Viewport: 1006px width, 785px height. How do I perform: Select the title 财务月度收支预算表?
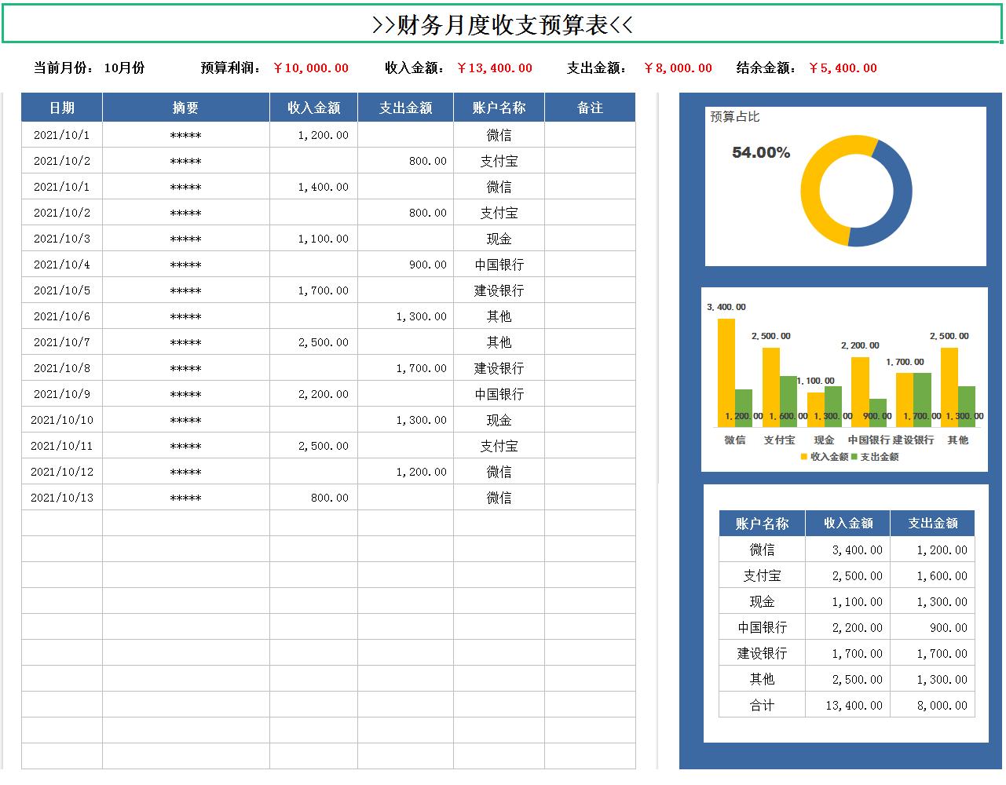pyautogui.click(x=503, y=24)
